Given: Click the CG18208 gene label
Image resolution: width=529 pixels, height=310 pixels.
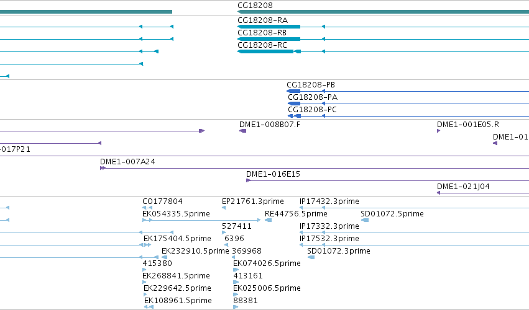Looking at the screenshot, I should pyautogui.click(x=255, y=6).
